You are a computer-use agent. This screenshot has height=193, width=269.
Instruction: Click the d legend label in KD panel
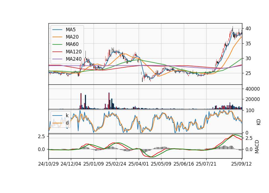[x=67, y=123]
